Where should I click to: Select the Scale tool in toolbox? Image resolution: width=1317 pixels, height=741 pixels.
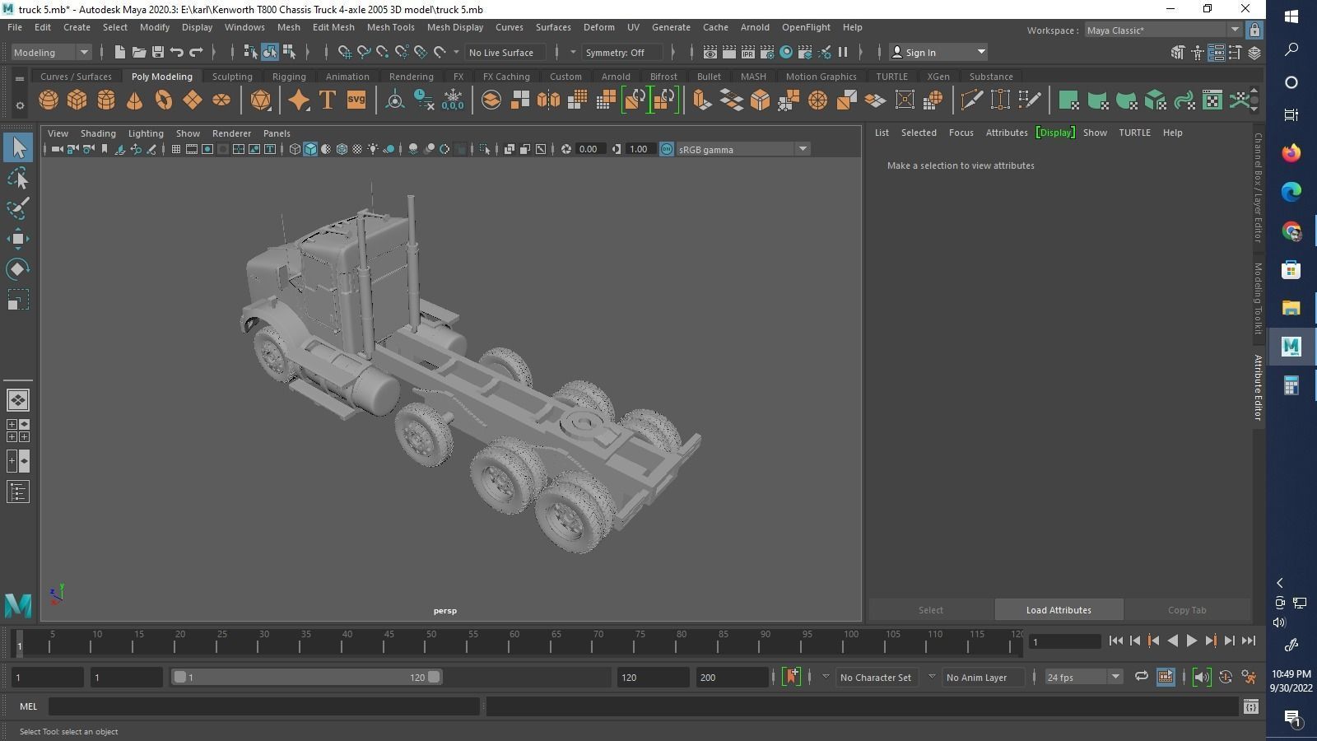coord(18,300)
